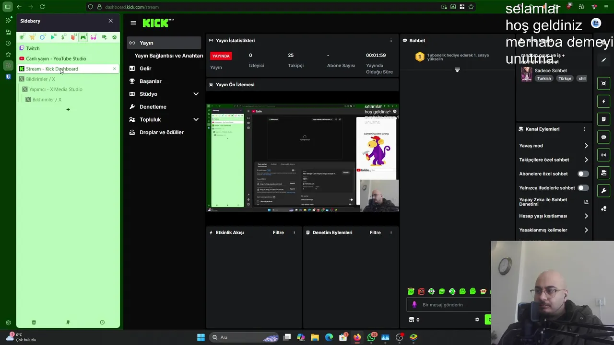Open Sidebery game controller panel
This screenshot has height=345, width=614.
pyautogui.click(x=83, y=37)
